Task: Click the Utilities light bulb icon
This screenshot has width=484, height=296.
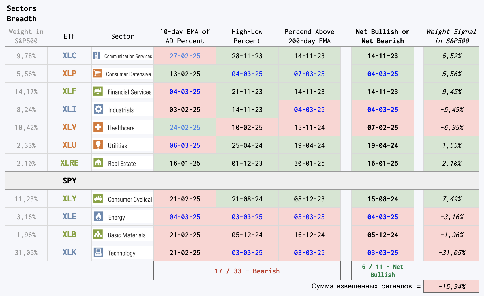Action: 98,145
